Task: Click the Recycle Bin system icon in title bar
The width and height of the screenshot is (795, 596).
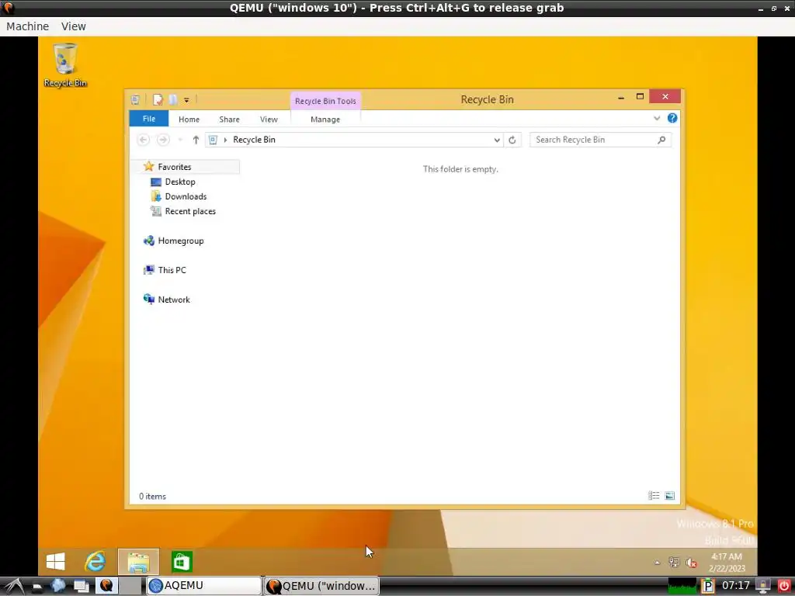Action: click(x=135, y=100)
